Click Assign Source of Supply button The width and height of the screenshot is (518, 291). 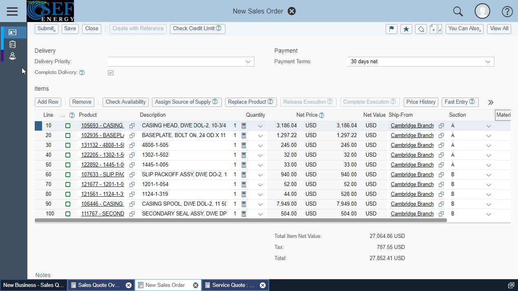pyautogui.click(x=187, y=102)
